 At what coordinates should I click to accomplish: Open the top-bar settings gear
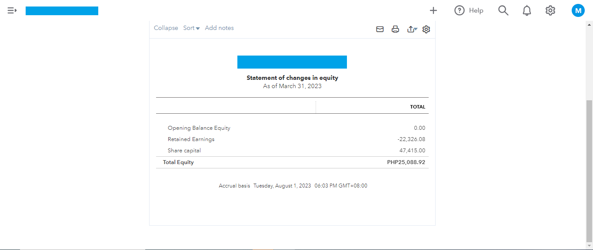(550, 10)
